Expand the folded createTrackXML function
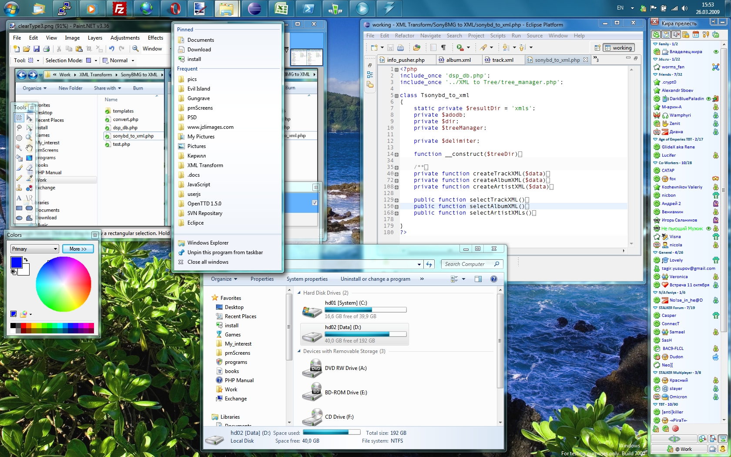 (x=396, y=174)
